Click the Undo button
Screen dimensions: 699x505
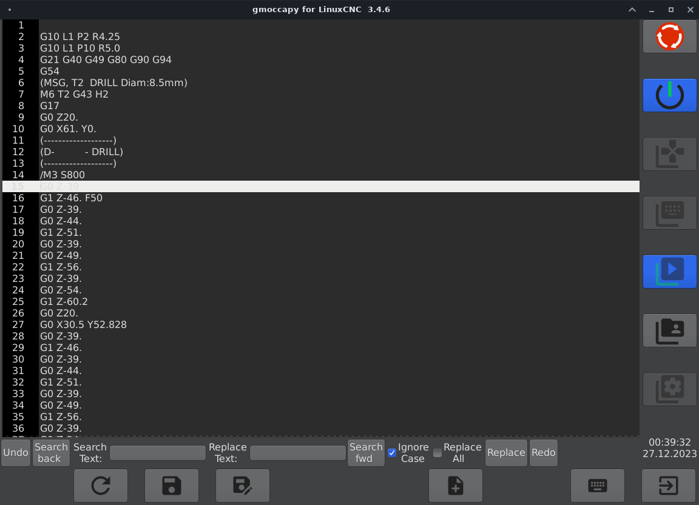point(16,453)
